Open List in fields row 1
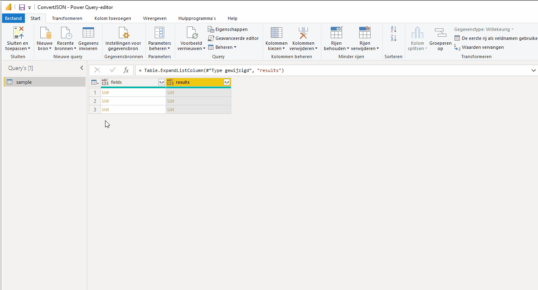This screenshot has height=290, width=538. point(105,92)
